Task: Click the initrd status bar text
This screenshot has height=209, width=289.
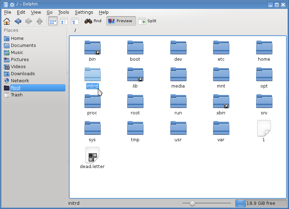Action: 74,203
